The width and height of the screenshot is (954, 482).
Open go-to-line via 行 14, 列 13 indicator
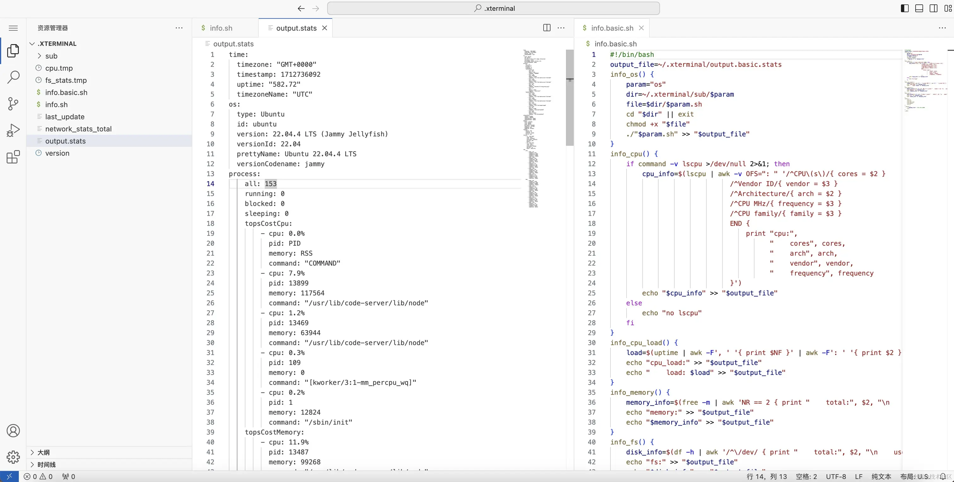[767, 476]
